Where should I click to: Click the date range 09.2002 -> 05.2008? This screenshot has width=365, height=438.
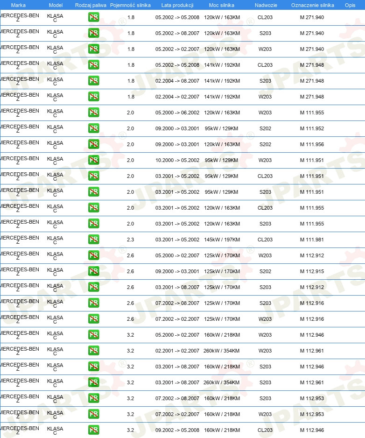click(177, 430)
